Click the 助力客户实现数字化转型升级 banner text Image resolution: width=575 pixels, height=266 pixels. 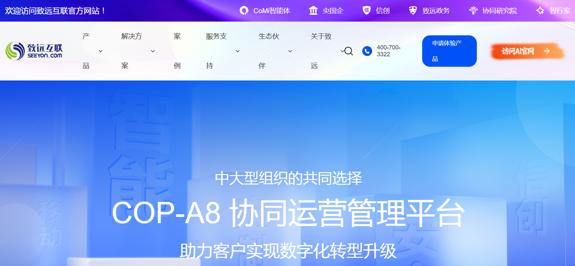click(288, 251)
